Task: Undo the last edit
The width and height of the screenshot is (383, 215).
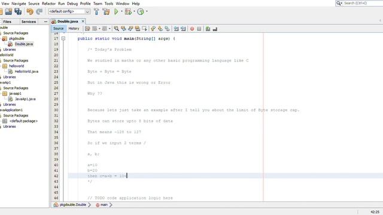Action: coord(30,11)
